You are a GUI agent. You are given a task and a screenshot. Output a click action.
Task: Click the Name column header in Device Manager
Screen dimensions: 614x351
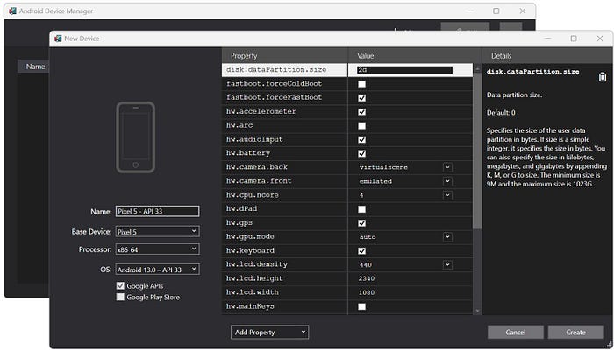(33, 67)
